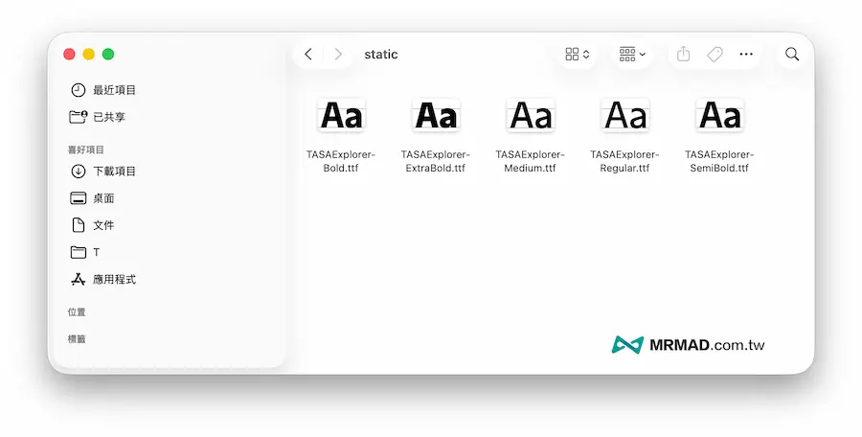Select the TASAExplorer-Bold.ttf font thumbnail
Screen dimensions: 862x437
point(341,115)
